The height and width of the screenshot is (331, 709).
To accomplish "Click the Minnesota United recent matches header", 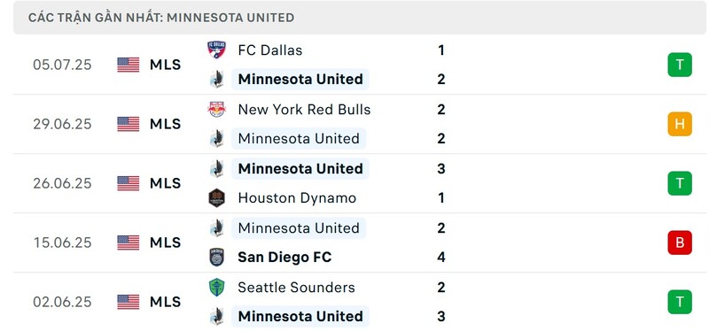I will 161,18.
